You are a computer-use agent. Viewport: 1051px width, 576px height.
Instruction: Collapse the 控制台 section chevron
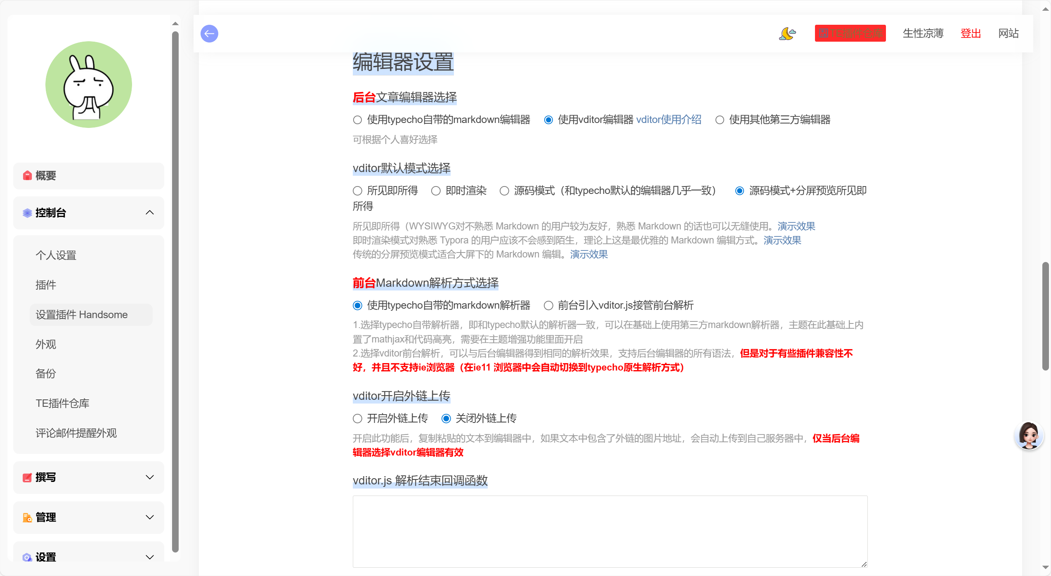tap(150, 212)
